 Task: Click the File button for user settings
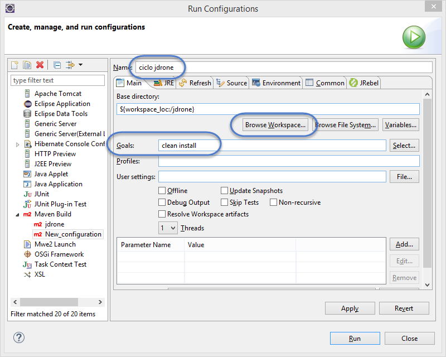[x=404, y=177]
